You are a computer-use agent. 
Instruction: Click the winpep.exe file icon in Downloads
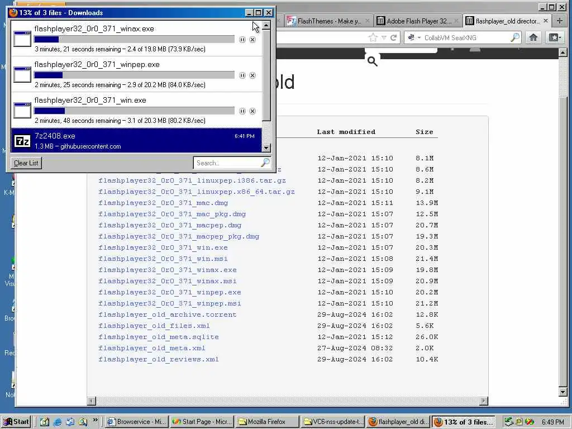pyautogui.click(x=22, y=74)
